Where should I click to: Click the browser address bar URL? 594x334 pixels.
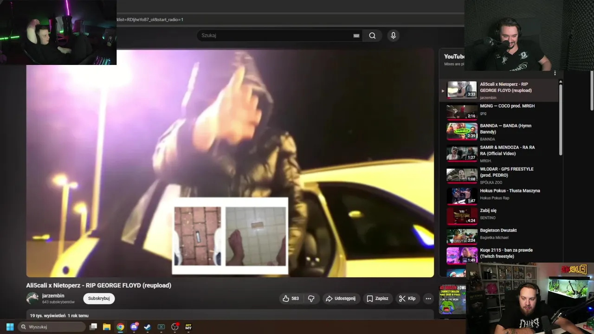coord(149,19)
